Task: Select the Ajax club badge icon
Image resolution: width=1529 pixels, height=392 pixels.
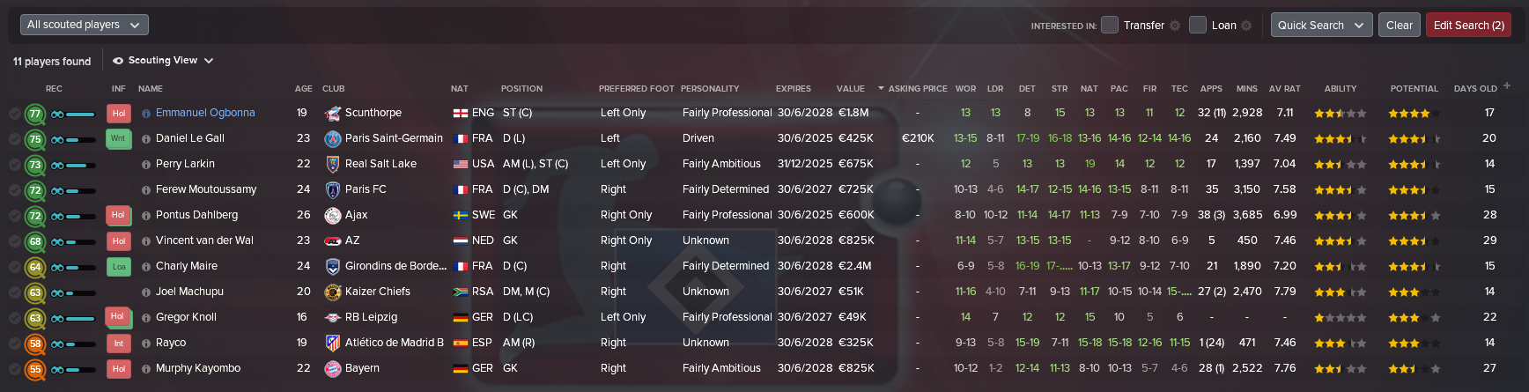Action: tap(333, 215)
